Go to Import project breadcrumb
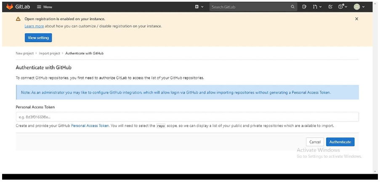 [49, 53]
